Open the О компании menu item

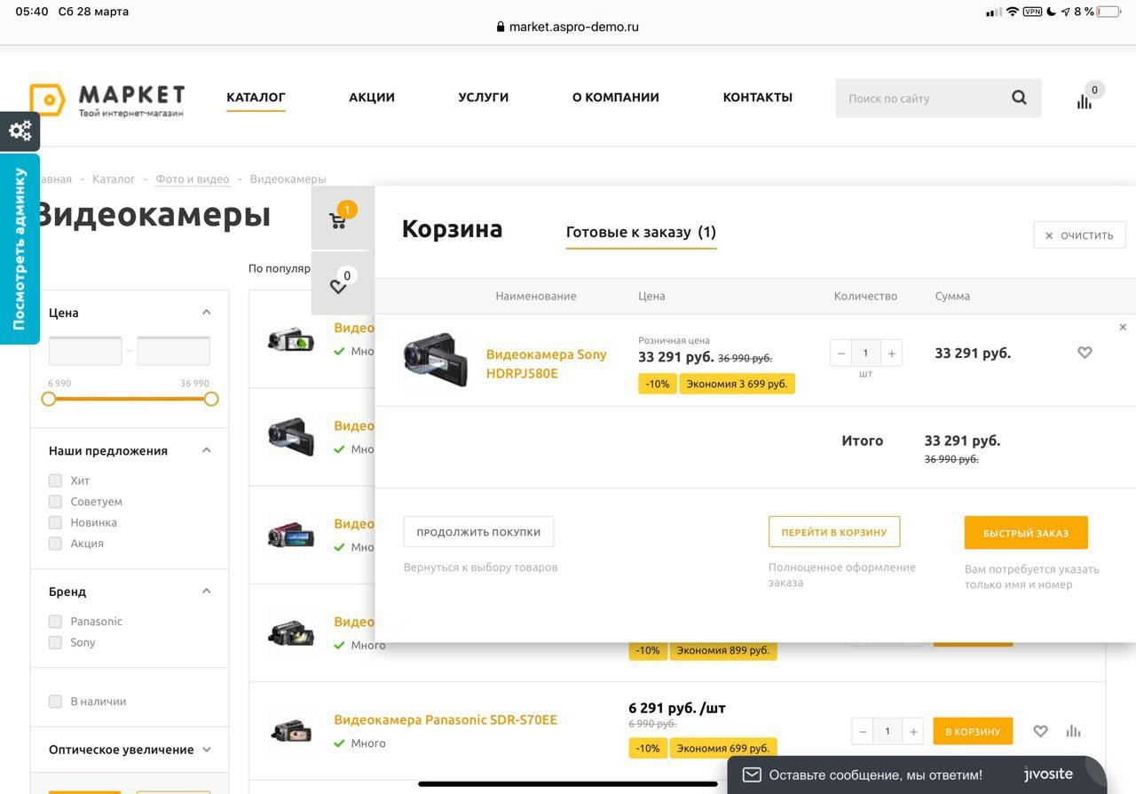(616, 98)
